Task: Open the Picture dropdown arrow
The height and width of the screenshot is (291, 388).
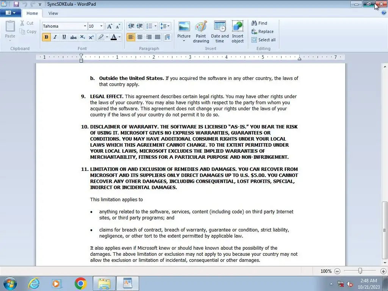Action: pos(184,41)
